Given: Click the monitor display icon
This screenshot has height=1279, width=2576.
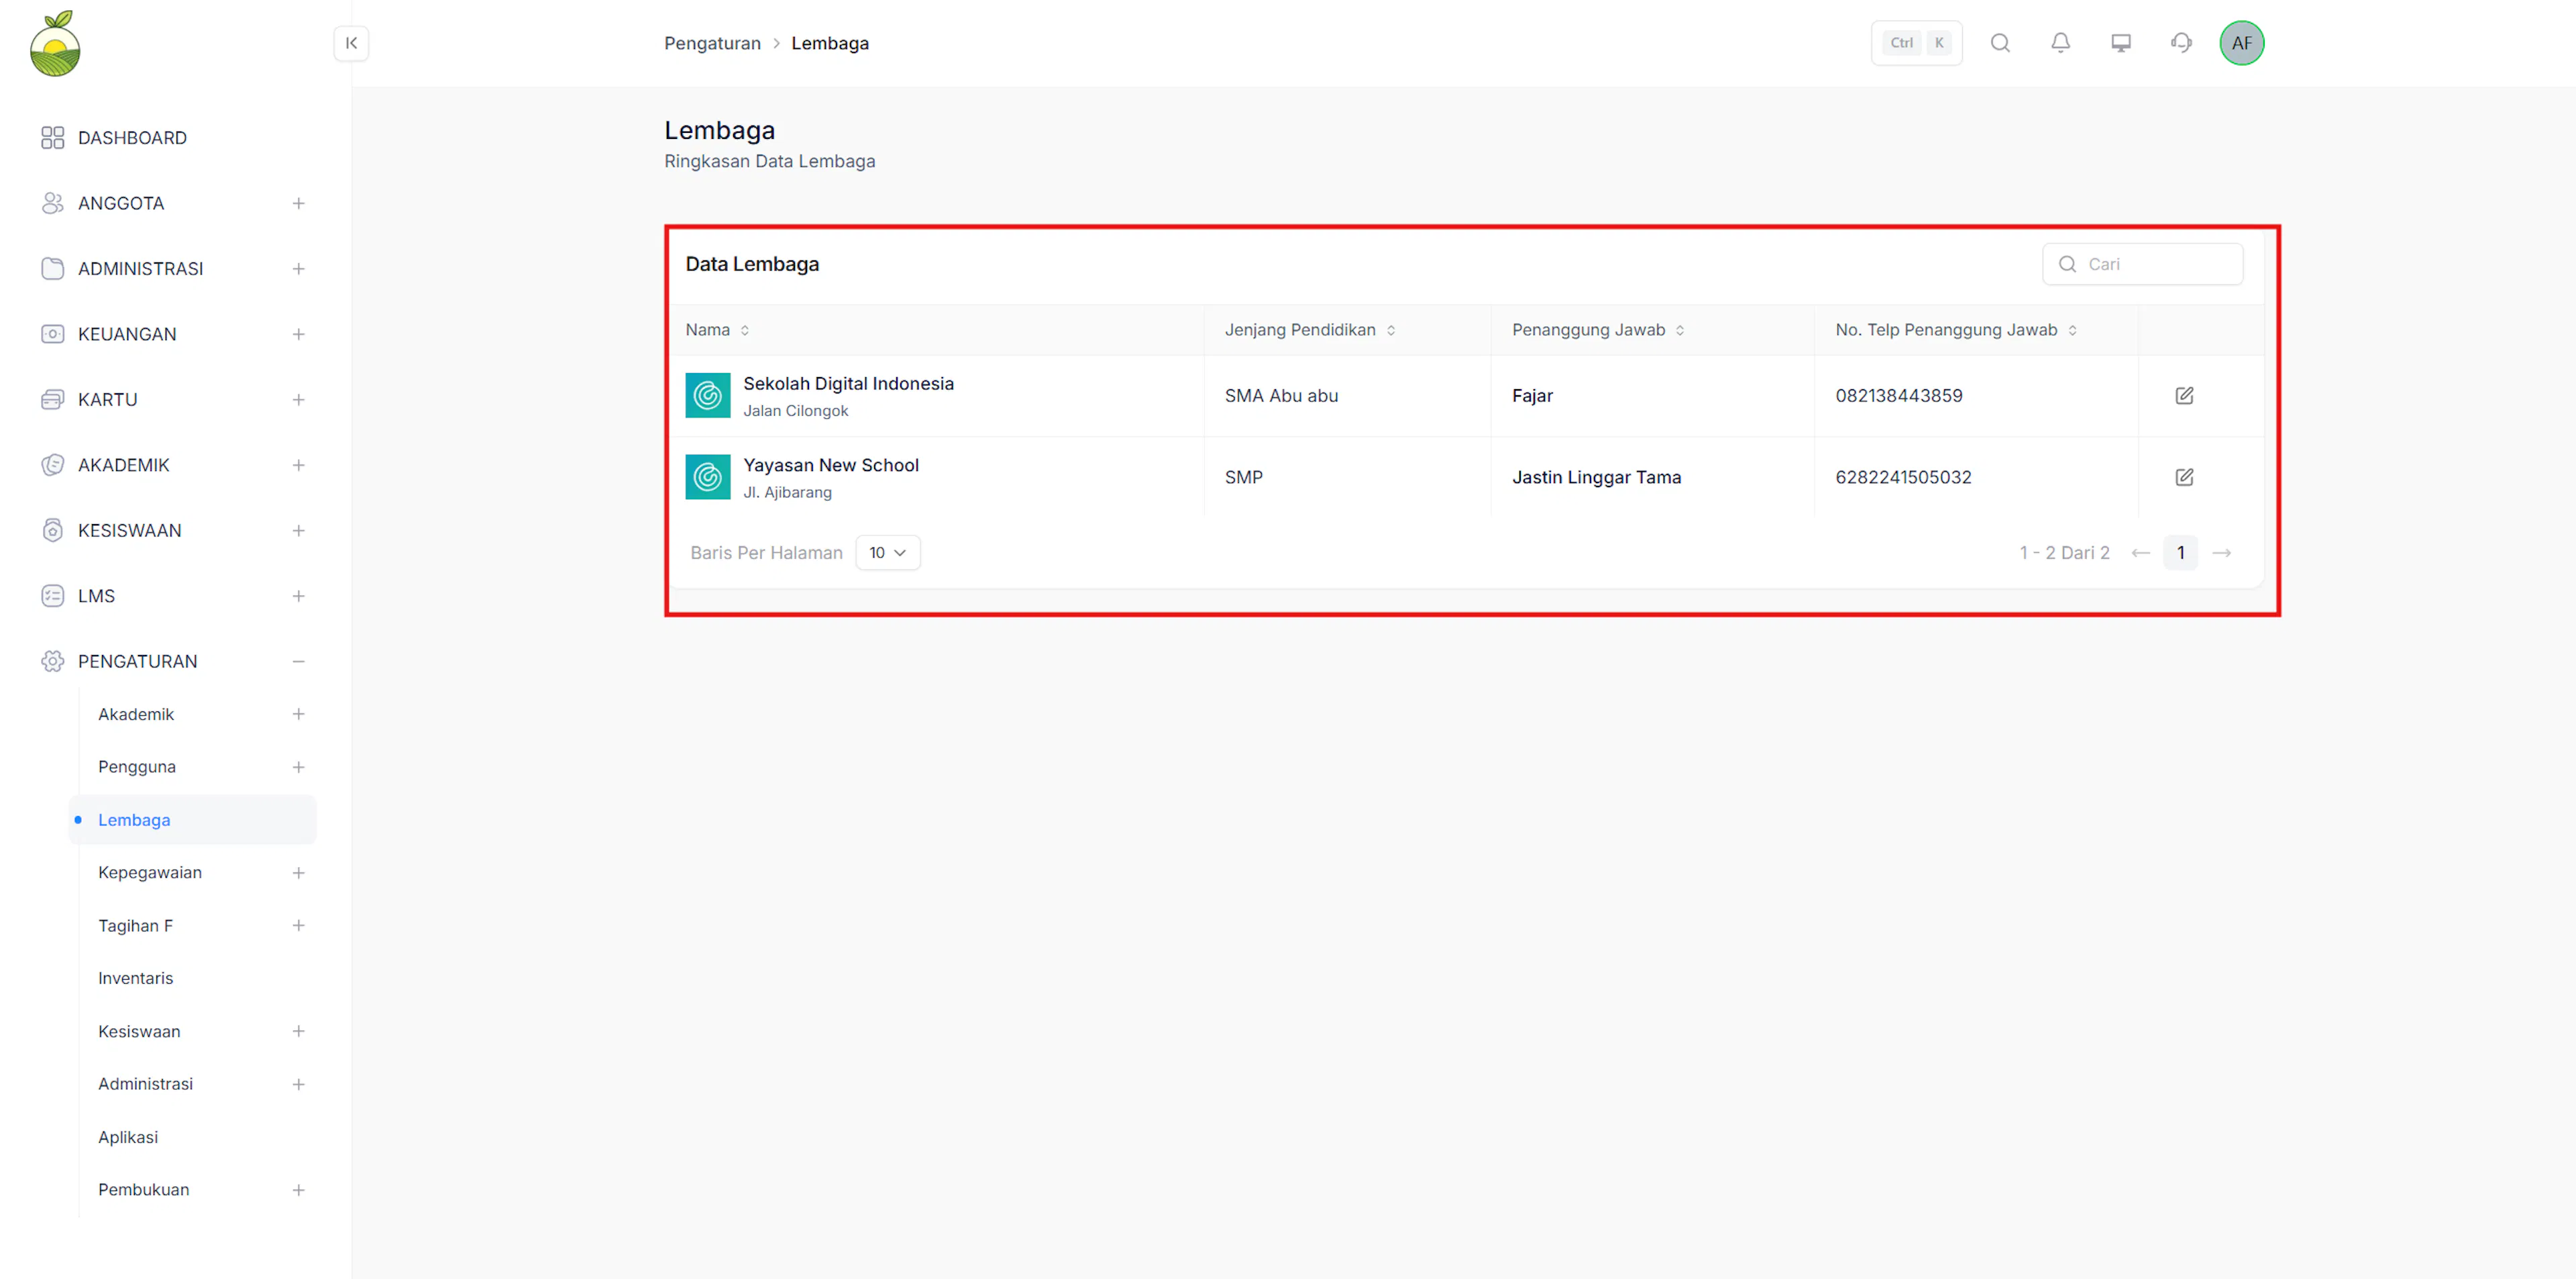Looking at the screenshot, I should tap(2121, 43).
